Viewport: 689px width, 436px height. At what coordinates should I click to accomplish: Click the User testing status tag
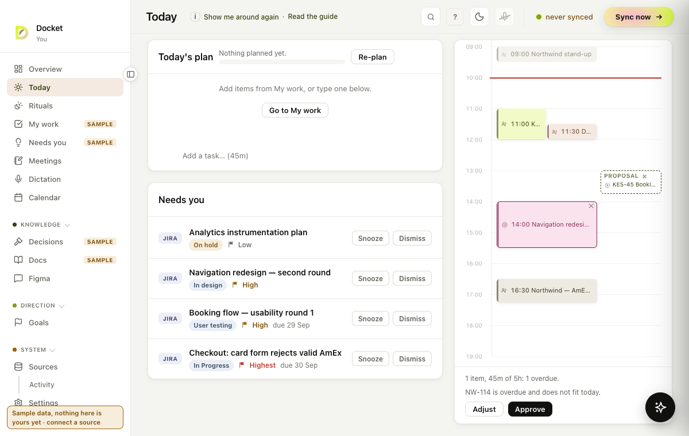pos(212,325)
